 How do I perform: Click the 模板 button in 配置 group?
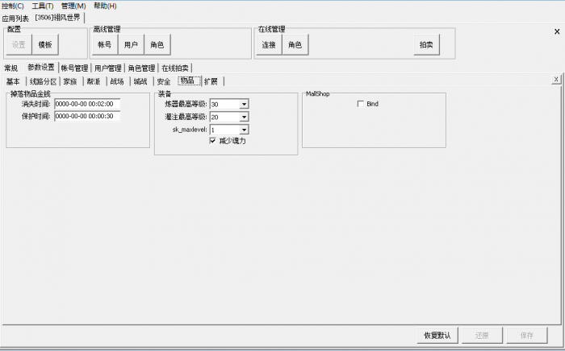pyautogui.click(x=45, y=45)
